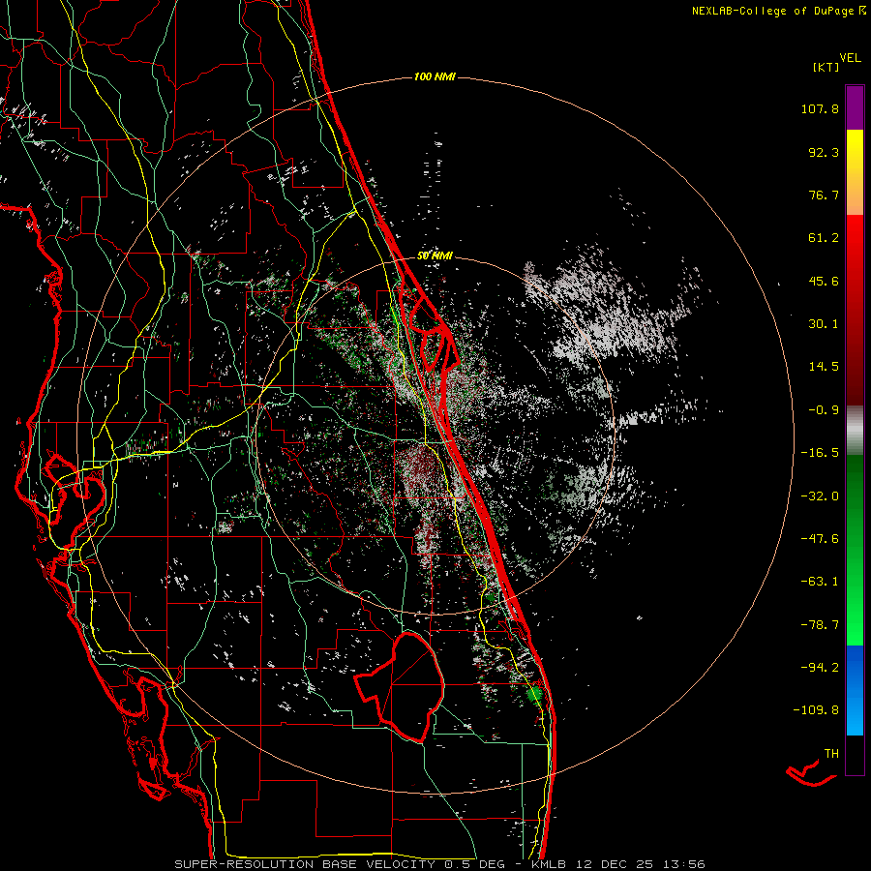Click the 30.1 legend value
Image resolution: width=871 pixels, height=871 pixels.
click(824, 324)
